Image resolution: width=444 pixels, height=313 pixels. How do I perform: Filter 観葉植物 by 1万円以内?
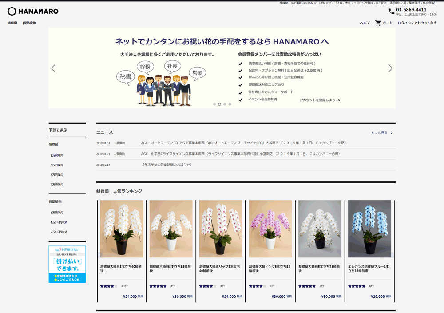(x=57, y=213)
